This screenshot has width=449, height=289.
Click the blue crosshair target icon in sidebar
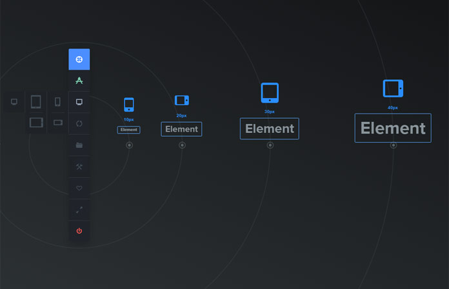pos(79,59)
